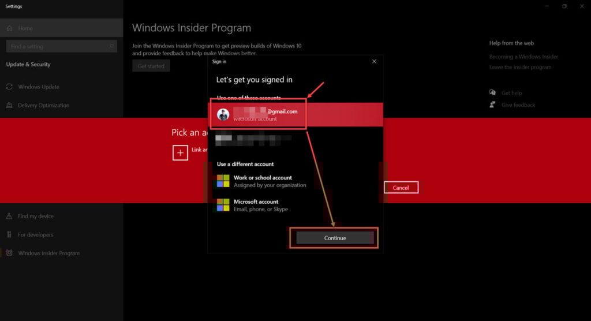The height and width of the screenshot is (321, 591).
Task: Open Windows Insider Program sidebar item
Action: pos(61,253)
